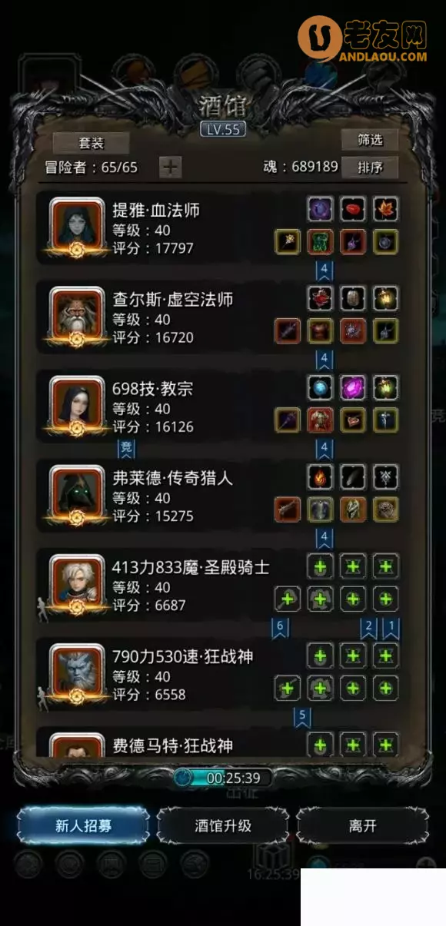Click the maple leaf item on 提雅·血法师
446x926 pixels.
[x=385, y=209]
